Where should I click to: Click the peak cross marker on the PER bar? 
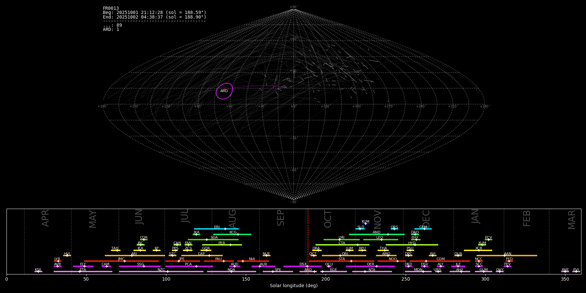pos(230,245)
